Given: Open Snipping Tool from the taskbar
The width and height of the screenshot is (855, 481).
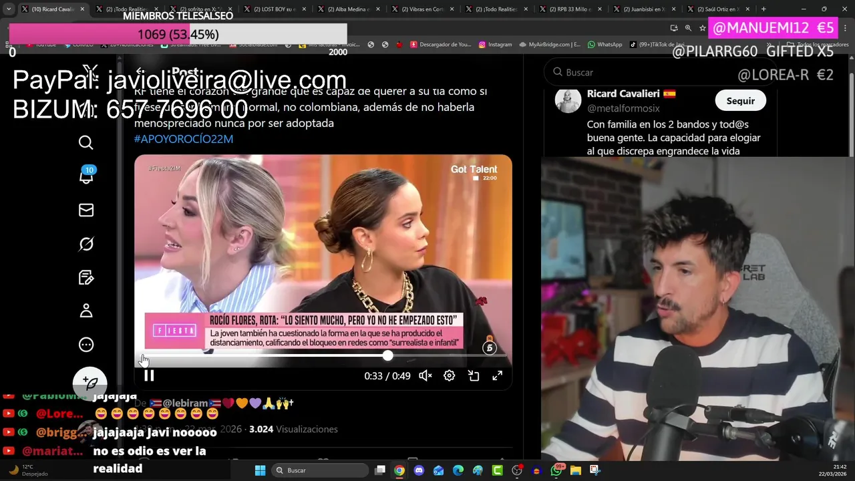Looking at the screenshot, I should pos(595,470).
